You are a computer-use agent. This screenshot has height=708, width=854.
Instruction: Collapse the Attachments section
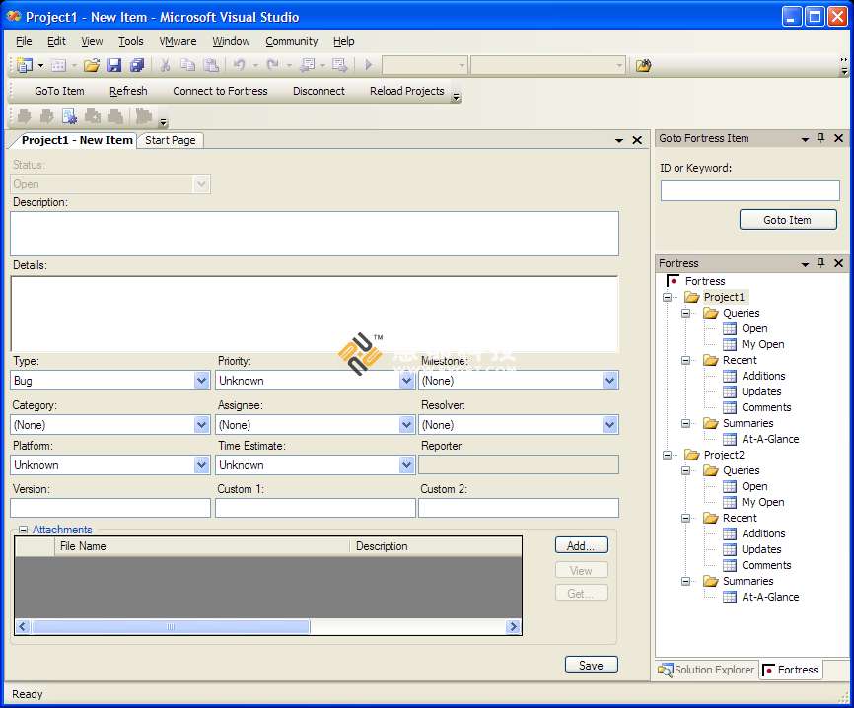(23, 530)
